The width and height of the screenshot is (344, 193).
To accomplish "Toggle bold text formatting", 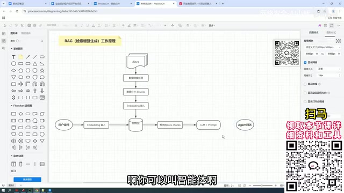I will 76,25.
